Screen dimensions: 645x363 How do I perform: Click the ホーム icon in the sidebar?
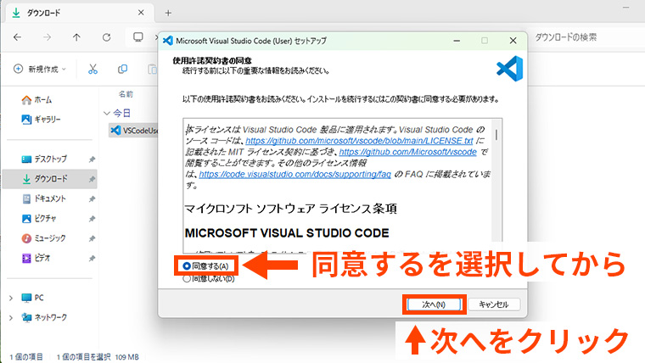pos(26,99)
